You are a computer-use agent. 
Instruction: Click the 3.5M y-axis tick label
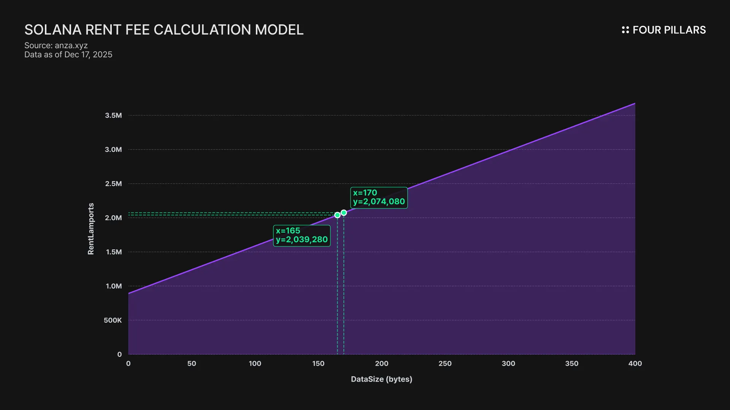pyautogui.click(x=113, y=115)
